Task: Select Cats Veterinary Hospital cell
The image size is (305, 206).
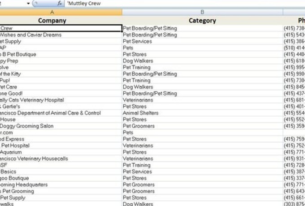Action: click(x=61, y=100)
